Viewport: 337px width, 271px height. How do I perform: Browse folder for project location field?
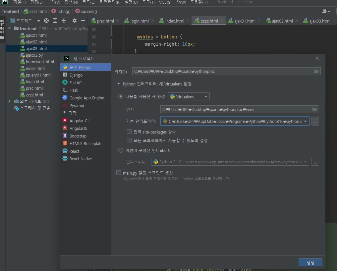click(316, 71)
